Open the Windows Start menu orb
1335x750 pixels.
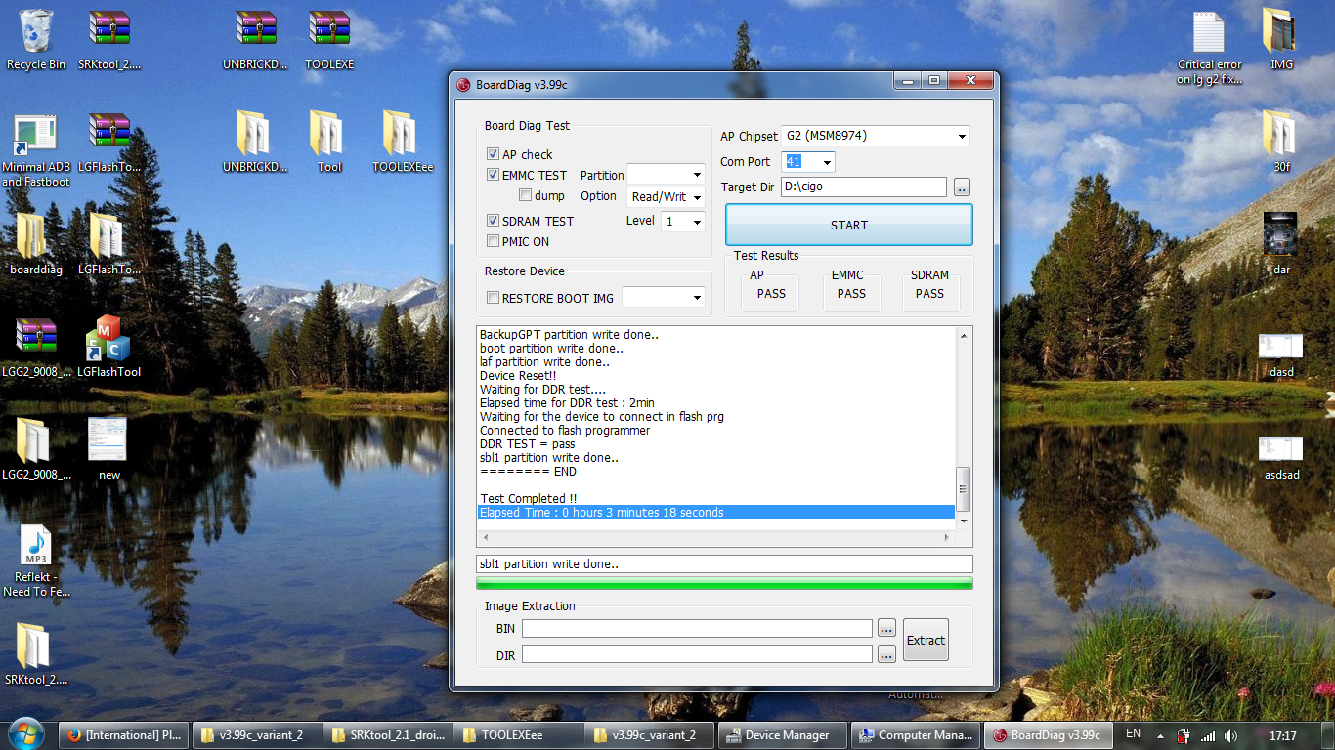click(x=25, y=733)
